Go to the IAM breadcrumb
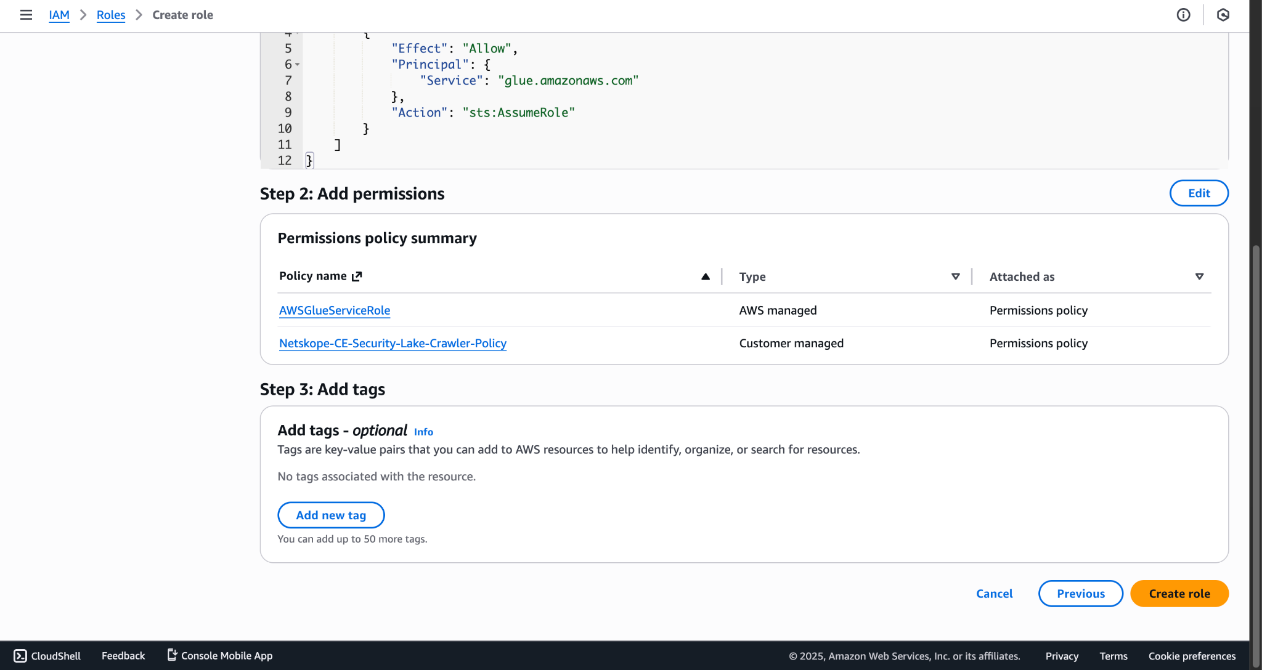The image size is (1262, 670). click(59, 15)
